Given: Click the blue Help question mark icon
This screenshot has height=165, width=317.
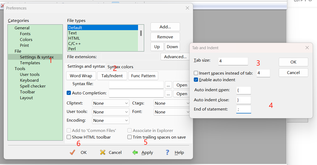Looking at the screenshot, I should click(x=168, y=152).
